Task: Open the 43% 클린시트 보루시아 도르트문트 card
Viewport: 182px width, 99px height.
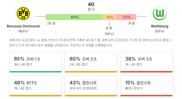Action: click(91, 86)
